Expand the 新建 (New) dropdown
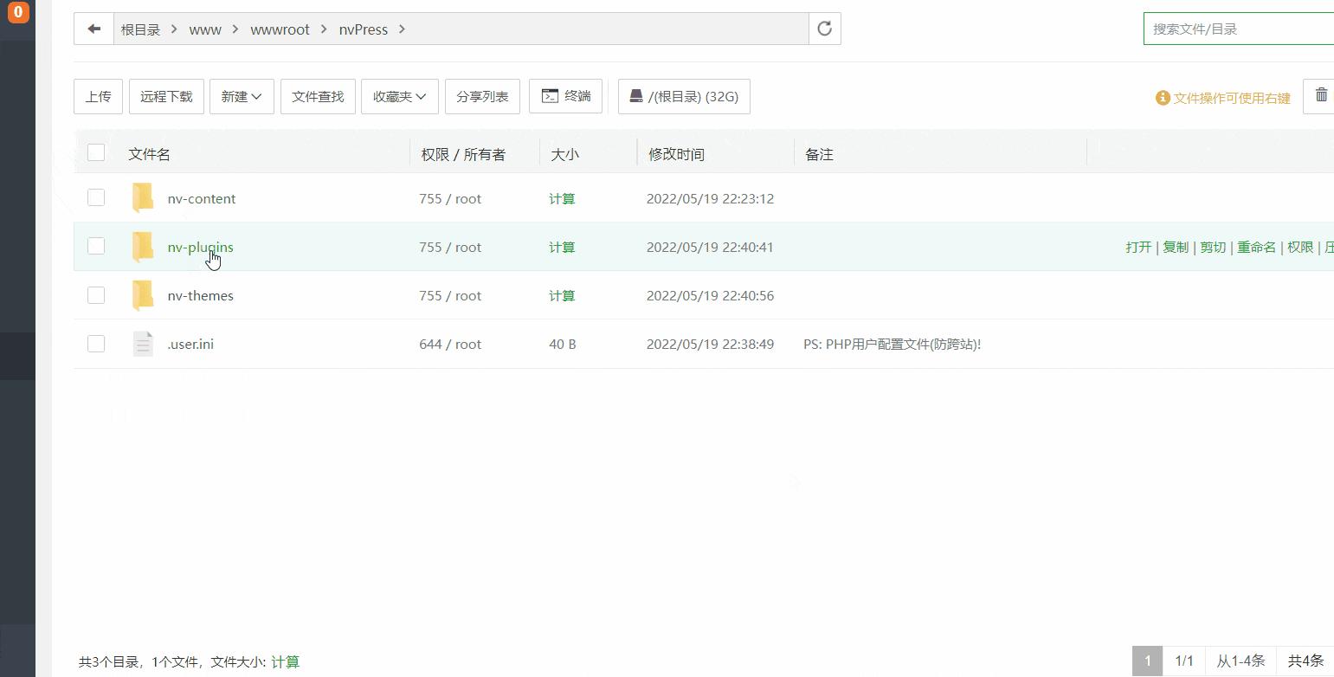This screenshot has width=1334, height=677. (x=242, y=96)
